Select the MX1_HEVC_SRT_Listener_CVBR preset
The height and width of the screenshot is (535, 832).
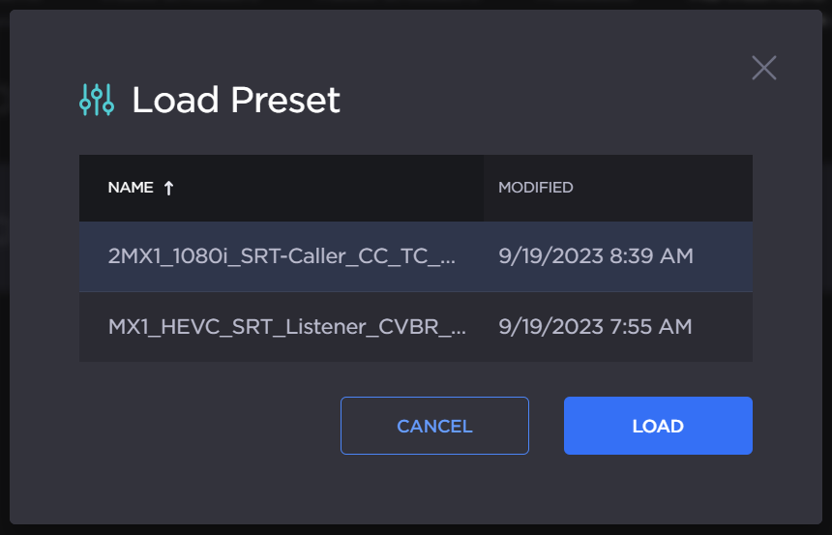click(287, 326)
